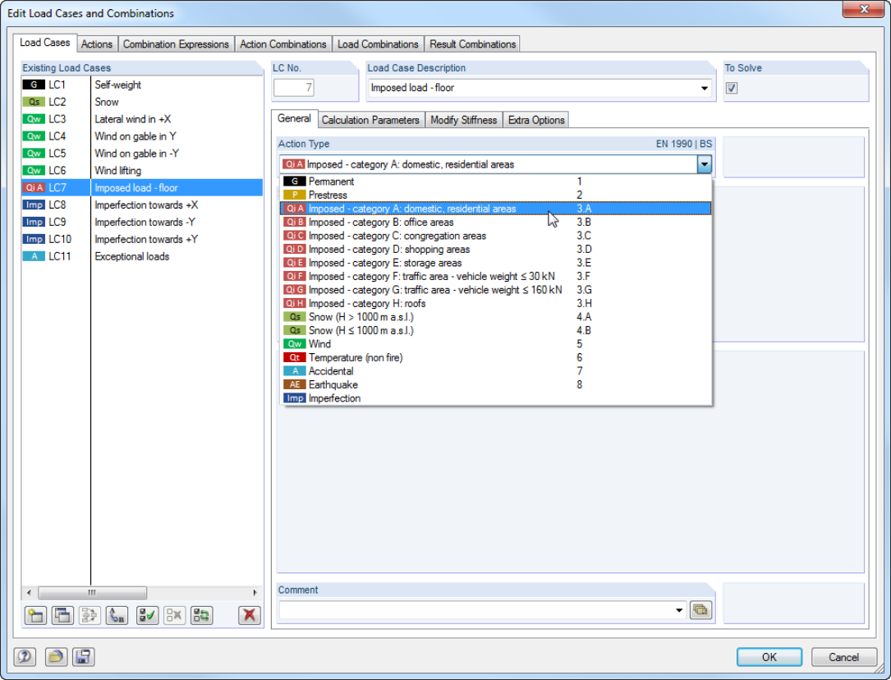Image resolution: width=891 pixels, height=680 pixels.
Task: Choose Temperature (non fire) action type
Action: click(495, 358)
